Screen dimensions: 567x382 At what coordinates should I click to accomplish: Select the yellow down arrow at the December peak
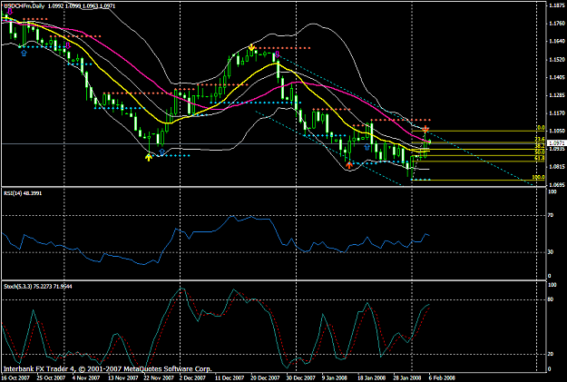coord(251,47)
